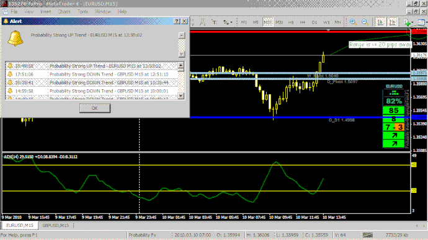Viewport: 428px width, 240px height.
Task: Switch to MN timeframe
Action: 337,22
